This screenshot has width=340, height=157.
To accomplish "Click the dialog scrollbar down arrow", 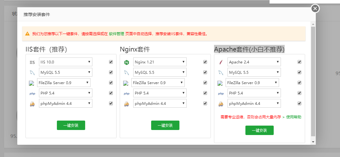I will [313, 142].
